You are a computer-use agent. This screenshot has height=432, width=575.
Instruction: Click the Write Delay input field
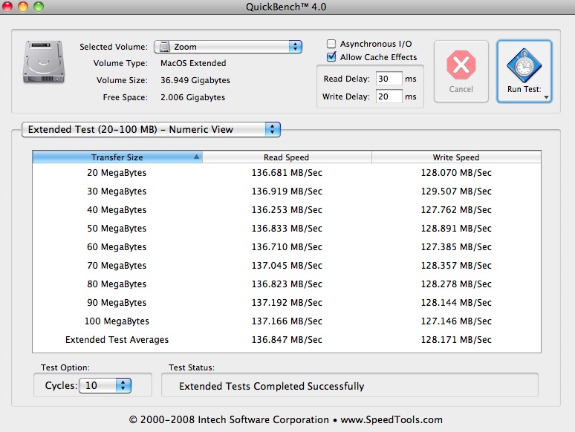(389, 96)
